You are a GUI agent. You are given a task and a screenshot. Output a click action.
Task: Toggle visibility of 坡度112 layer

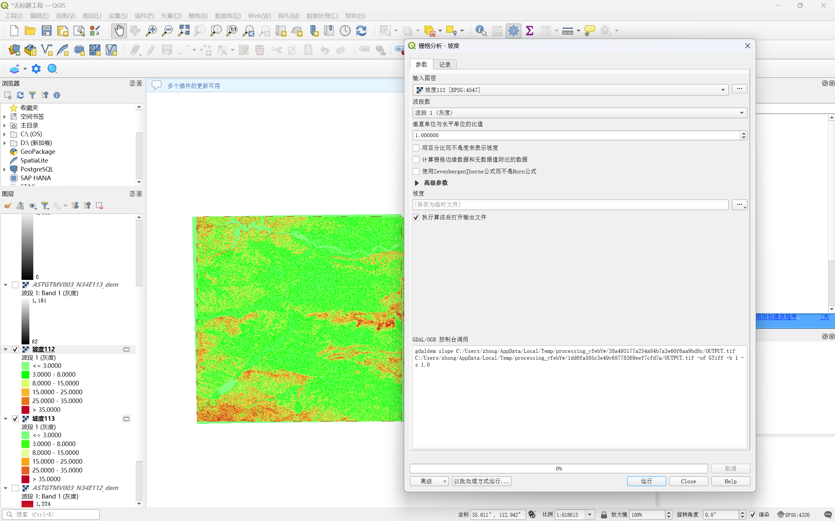click(x=15, y=349)
